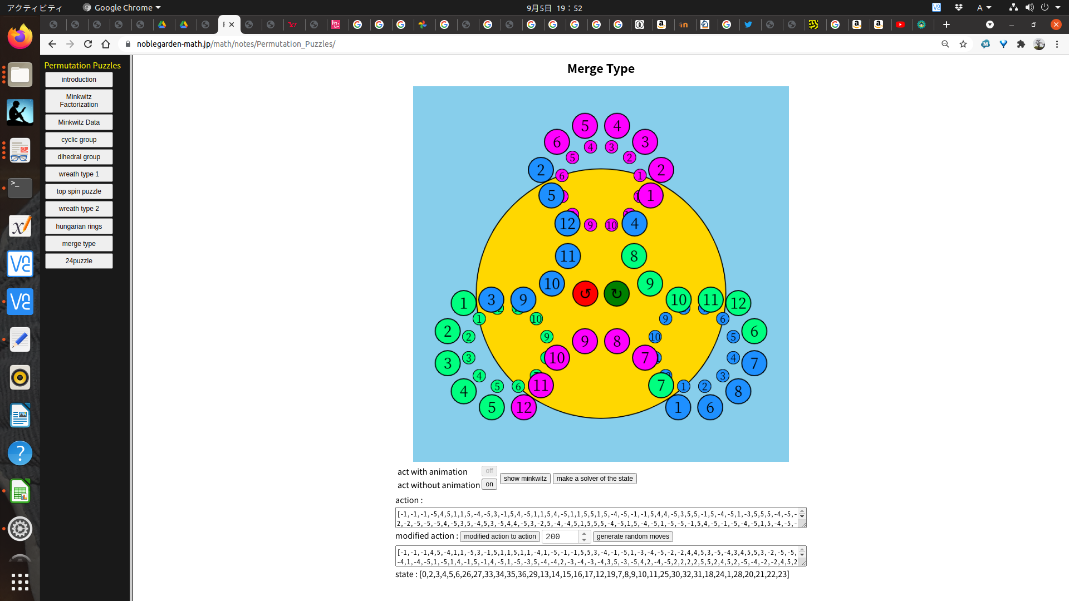Open the browser extensions puzzle-piece icon

[1021, 44]
